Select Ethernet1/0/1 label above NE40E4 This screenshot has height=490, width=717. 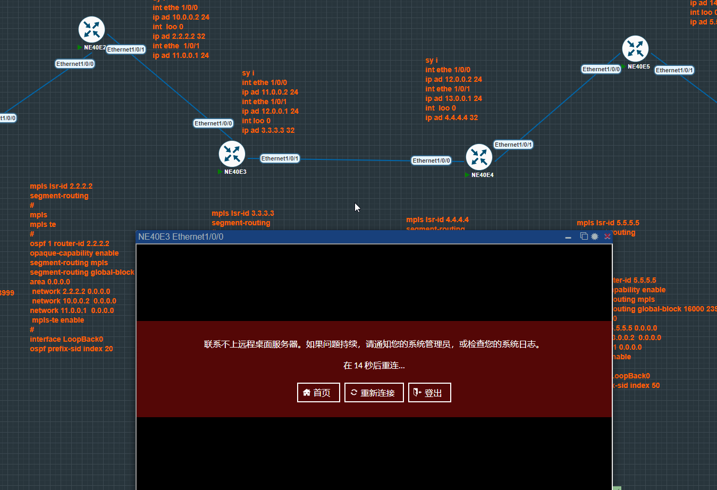click(513, 145)
